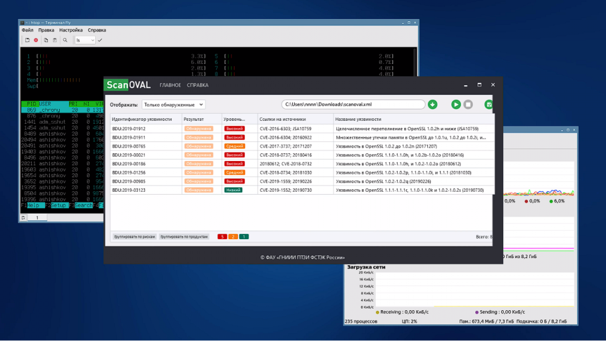Open the Настройка menu in Fly terminal
606x341 pixels.
(x=71, y=30)
